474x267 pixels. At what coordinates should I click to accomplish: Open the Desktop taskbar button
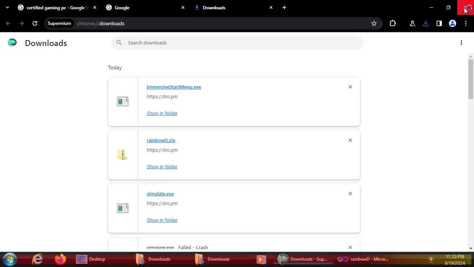(103, 259)
